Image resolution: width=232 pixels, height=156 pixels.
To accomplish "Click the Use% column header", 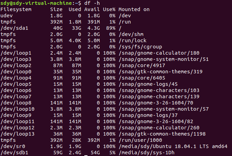I will (x=109, y=9).
